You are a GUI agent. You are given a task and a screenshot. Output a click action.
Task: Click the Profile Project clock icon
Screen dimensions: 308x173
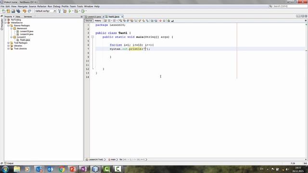(83, 11)
